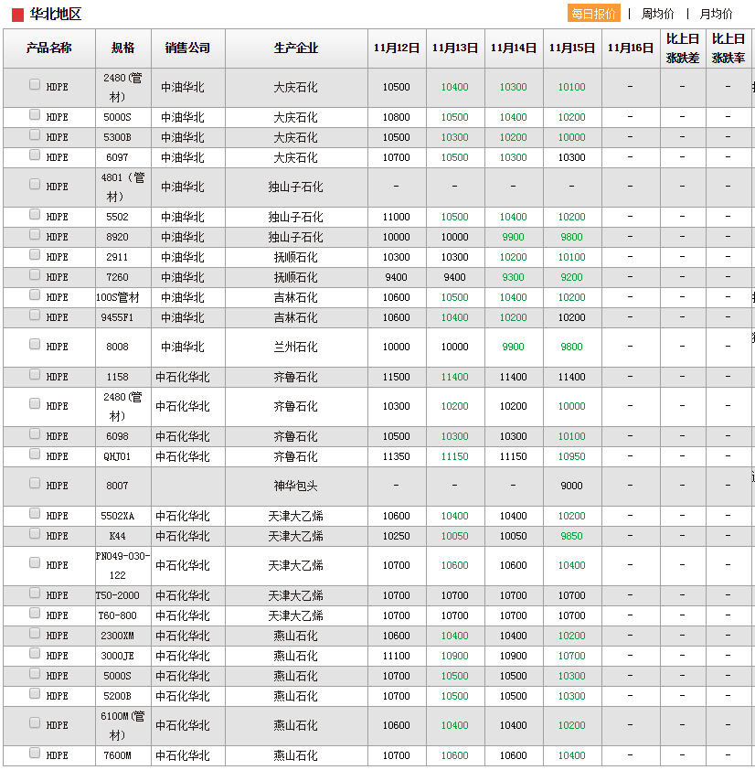Click the 11月14日 column header
The height and width of the screenshot is (770, 755).
[x=513, y=48]
